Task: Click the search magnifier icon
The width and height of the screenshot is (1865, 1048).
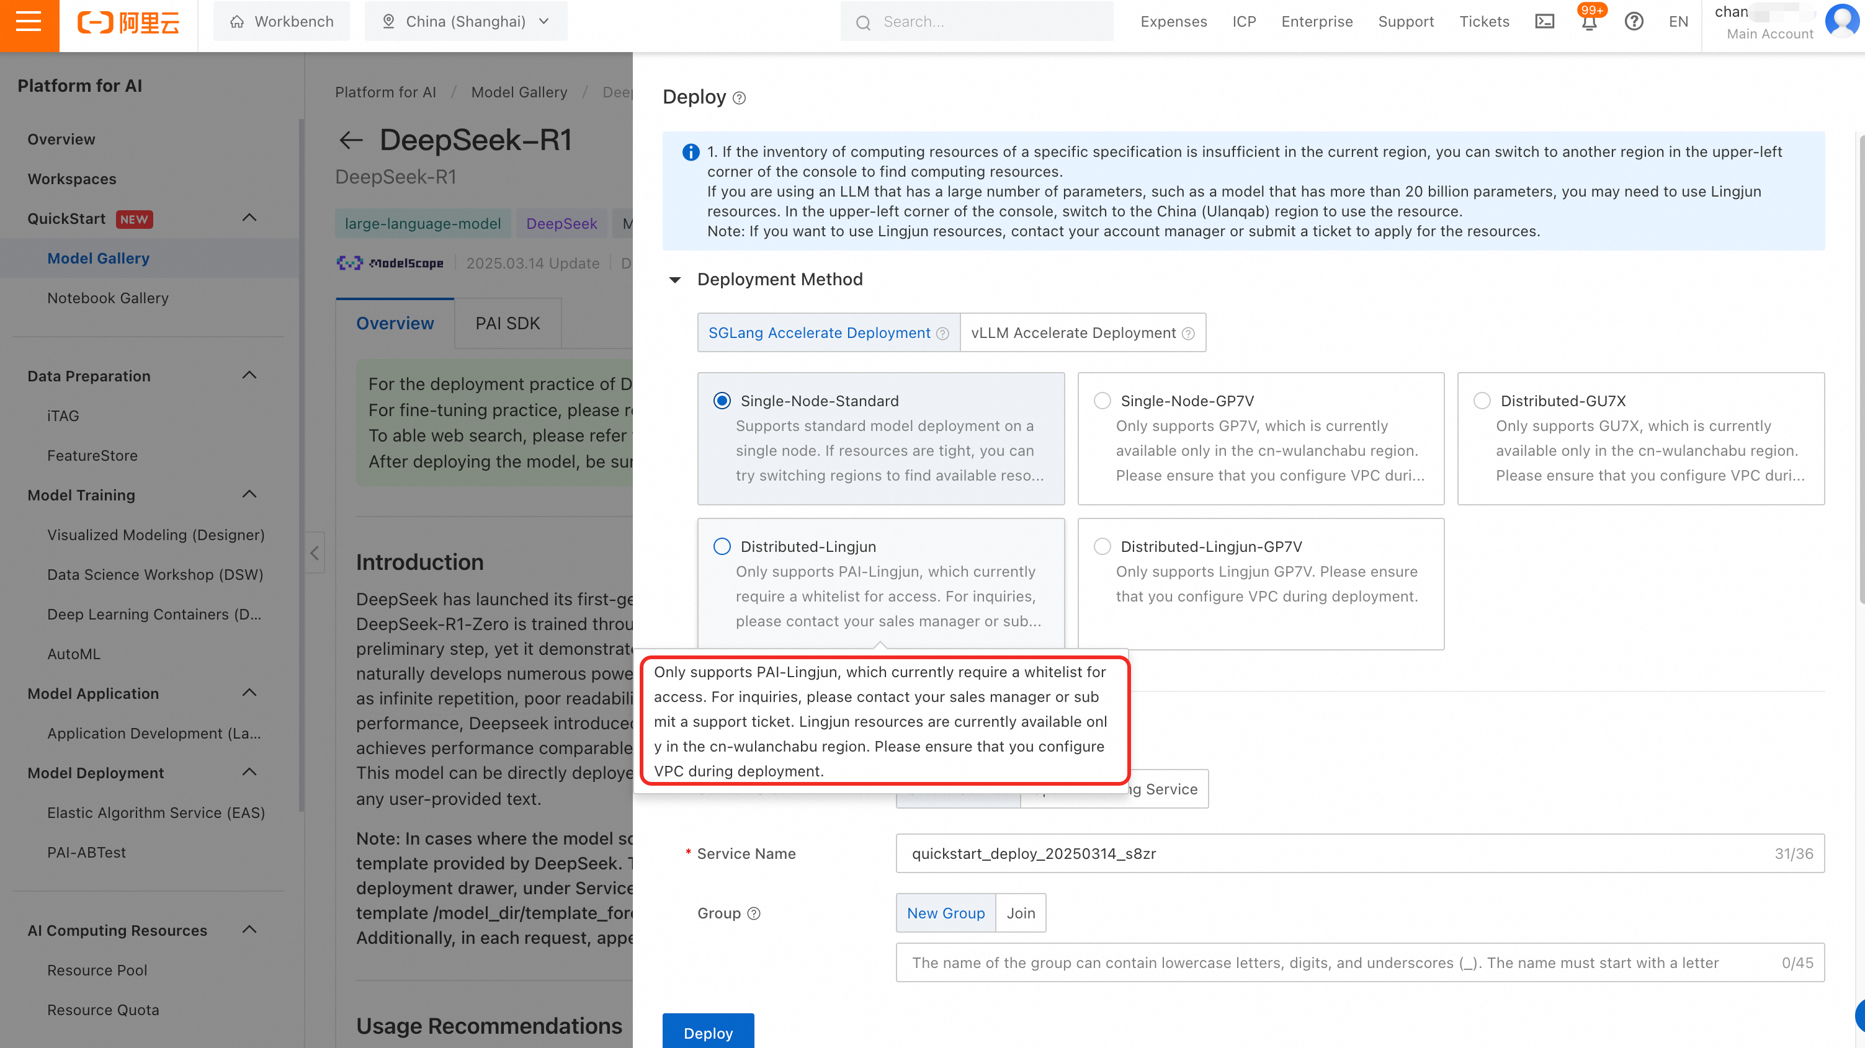Action: point(862,22)
